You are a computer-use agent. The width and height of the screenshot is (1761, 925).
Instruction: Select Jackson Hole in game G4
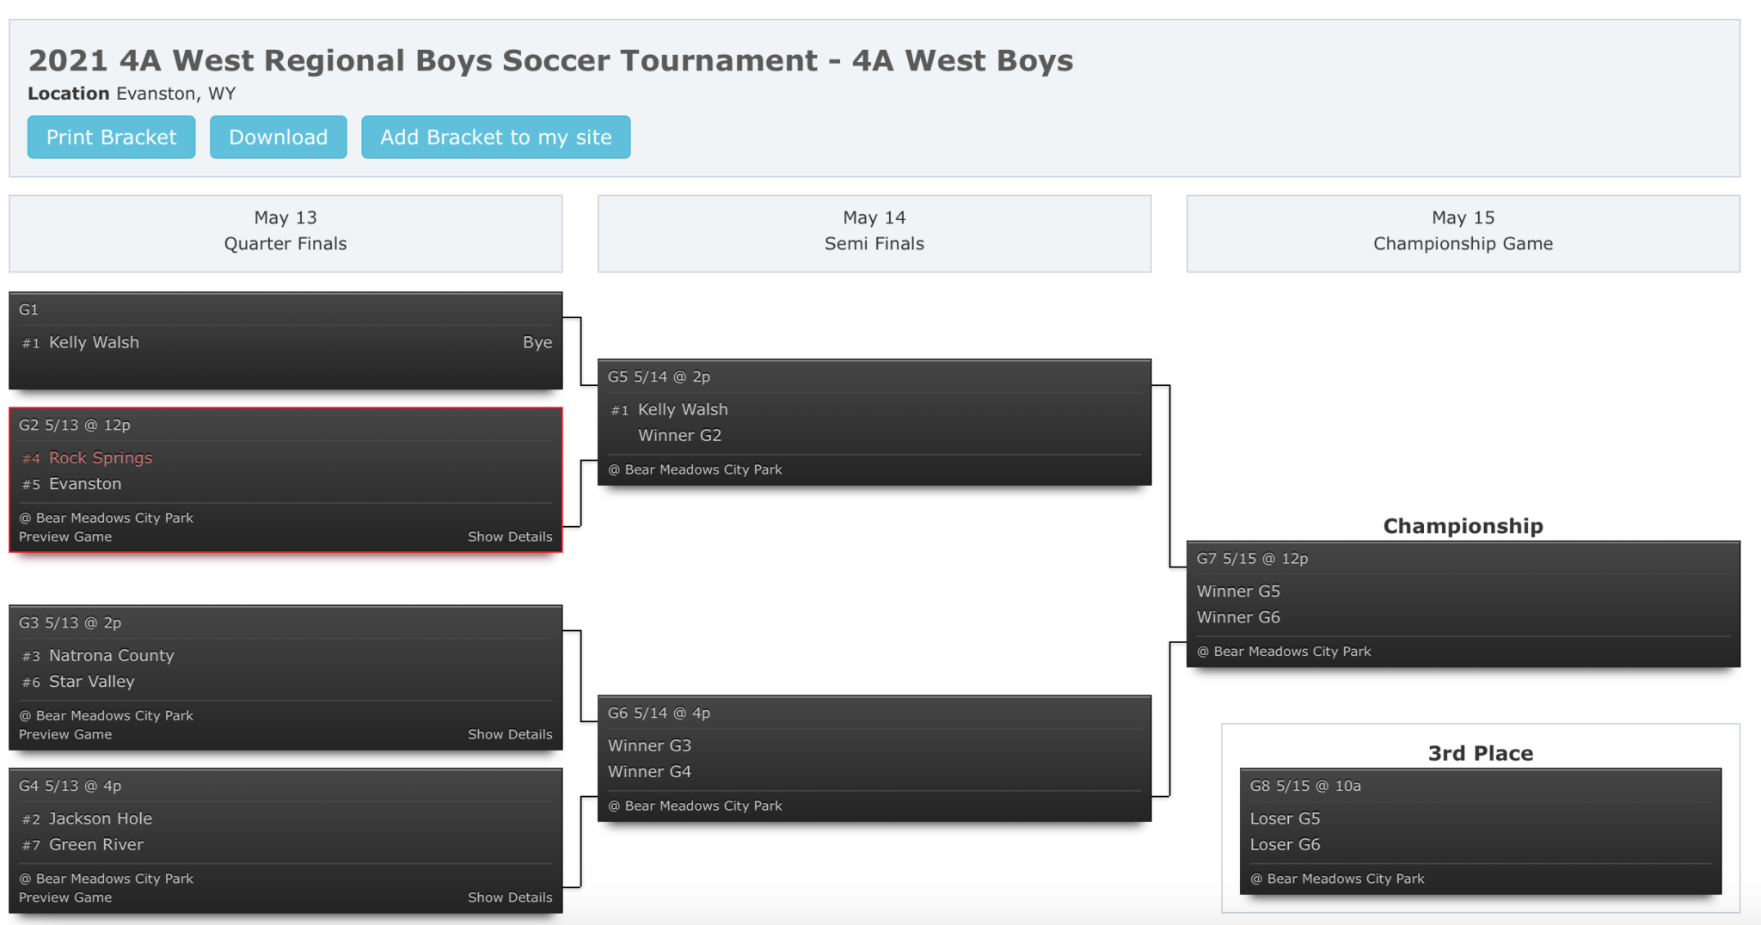pyautogui.click(x=101, y=819)
